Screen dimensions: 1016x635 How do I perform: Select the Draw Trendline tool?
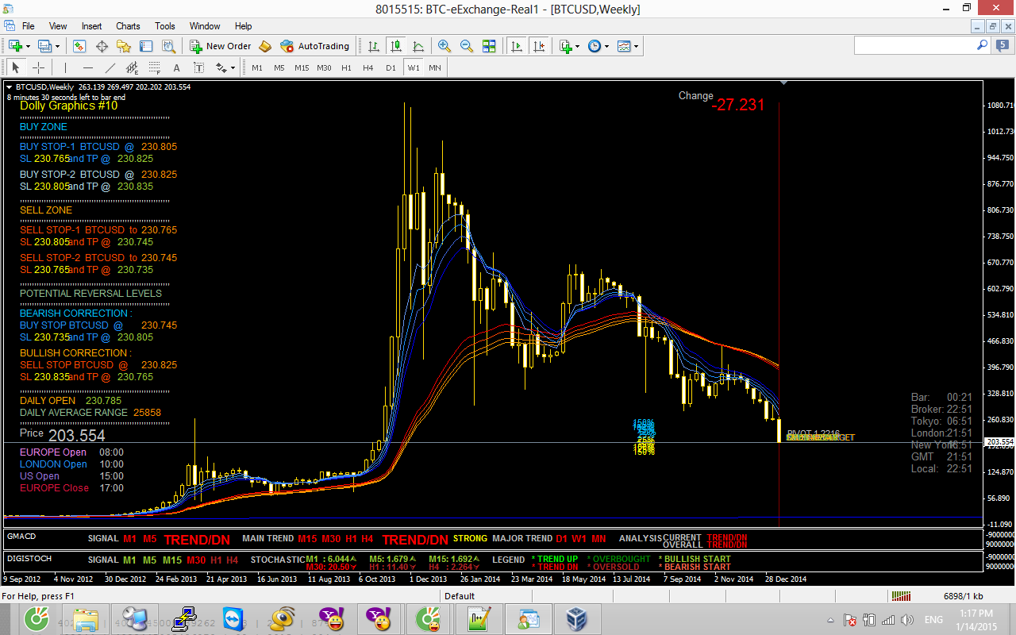110,67
